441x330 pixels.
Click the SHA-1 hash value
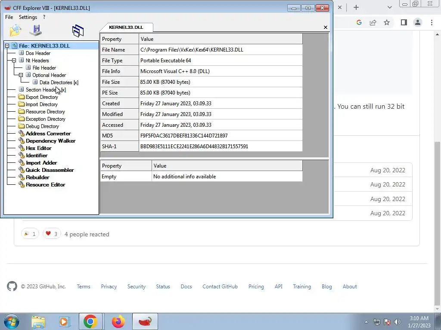tap(220, 146)
